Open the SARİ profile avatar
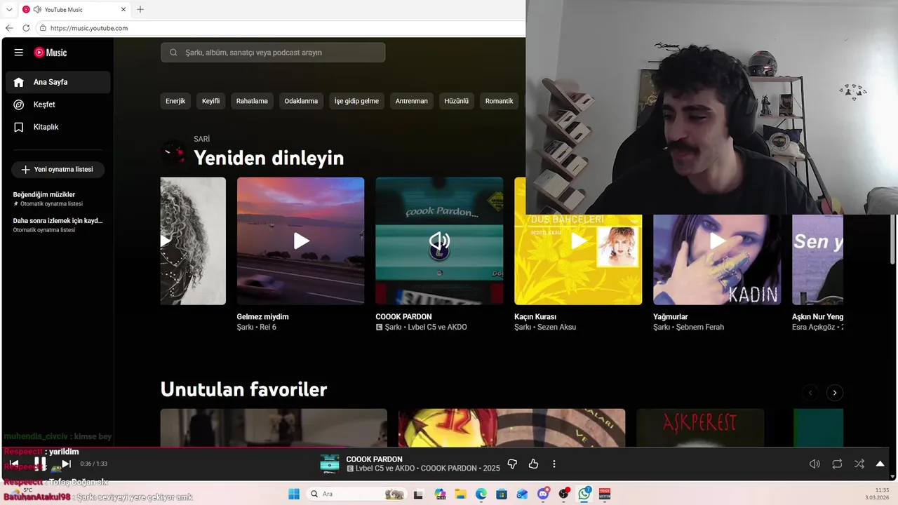The height and width of the screenshot is (505, 898). 173,152
